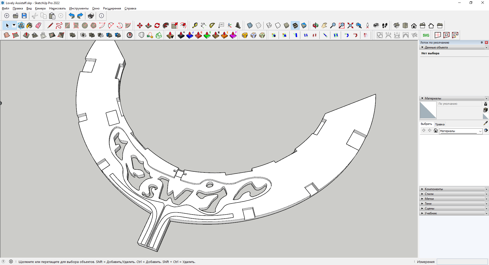The height and width of the screenshot is (265, 489).
Task: Select the Eraser tool
Action: (38, 25)
